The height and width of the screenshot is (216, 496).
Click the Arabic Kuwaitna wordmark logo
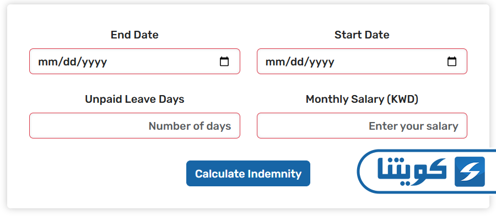pos(412,171)
